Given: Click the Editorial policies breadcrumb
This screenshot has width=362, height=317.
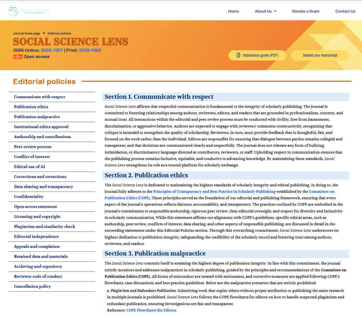Looking at the screenshot, I should click(59, 34).
